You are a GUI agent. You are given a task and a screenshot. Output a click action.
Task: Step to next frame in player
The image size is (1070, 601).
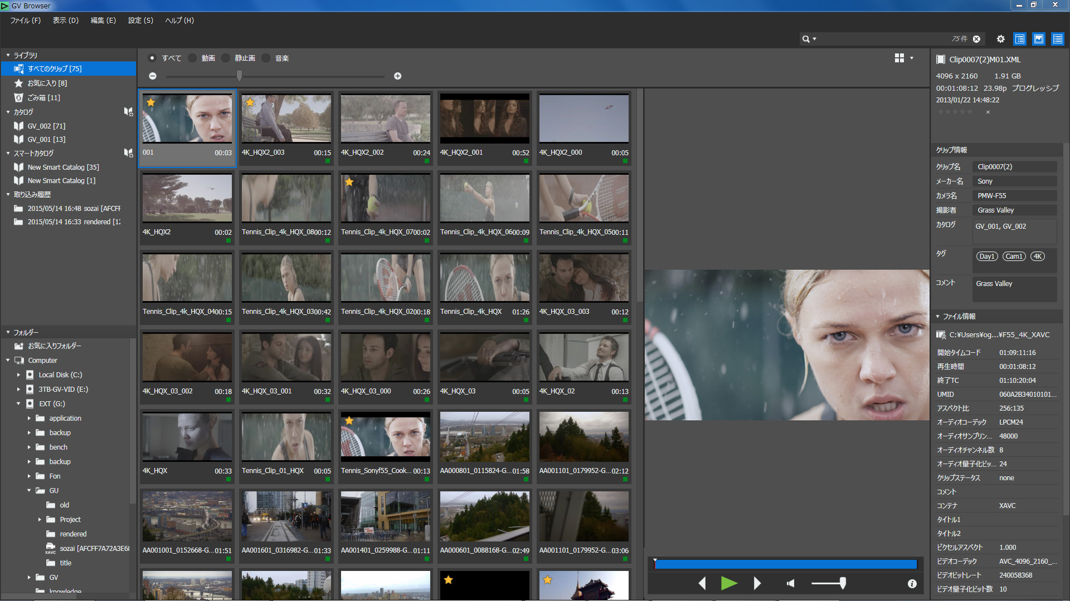(757, 583)
